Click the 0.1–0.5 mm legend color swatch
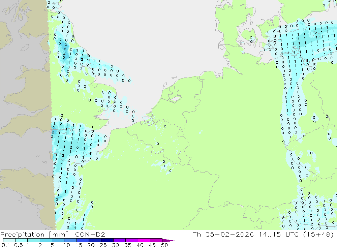 tap(9, 240)
